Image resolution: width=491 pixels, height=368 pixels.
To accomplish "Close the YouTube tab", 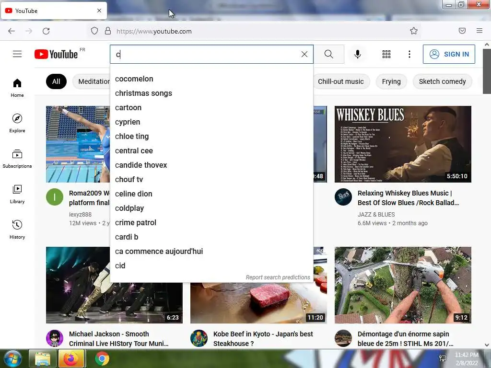I will coord(99,11).
